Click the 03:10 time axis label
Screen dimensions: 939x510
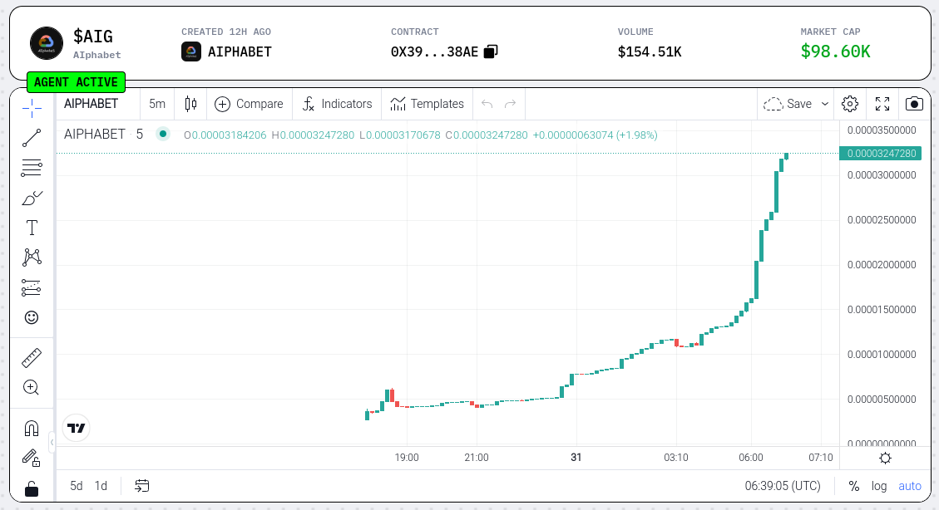[676, 458]
